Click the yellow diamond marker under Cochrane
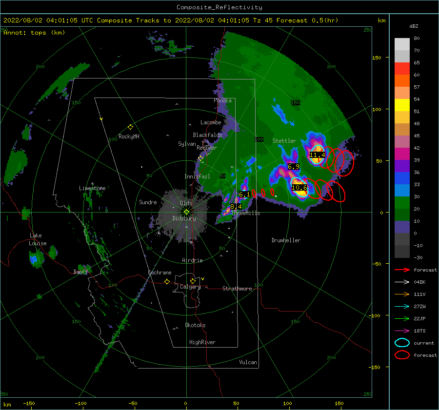The image size is (439, 410). pos(167,281)
